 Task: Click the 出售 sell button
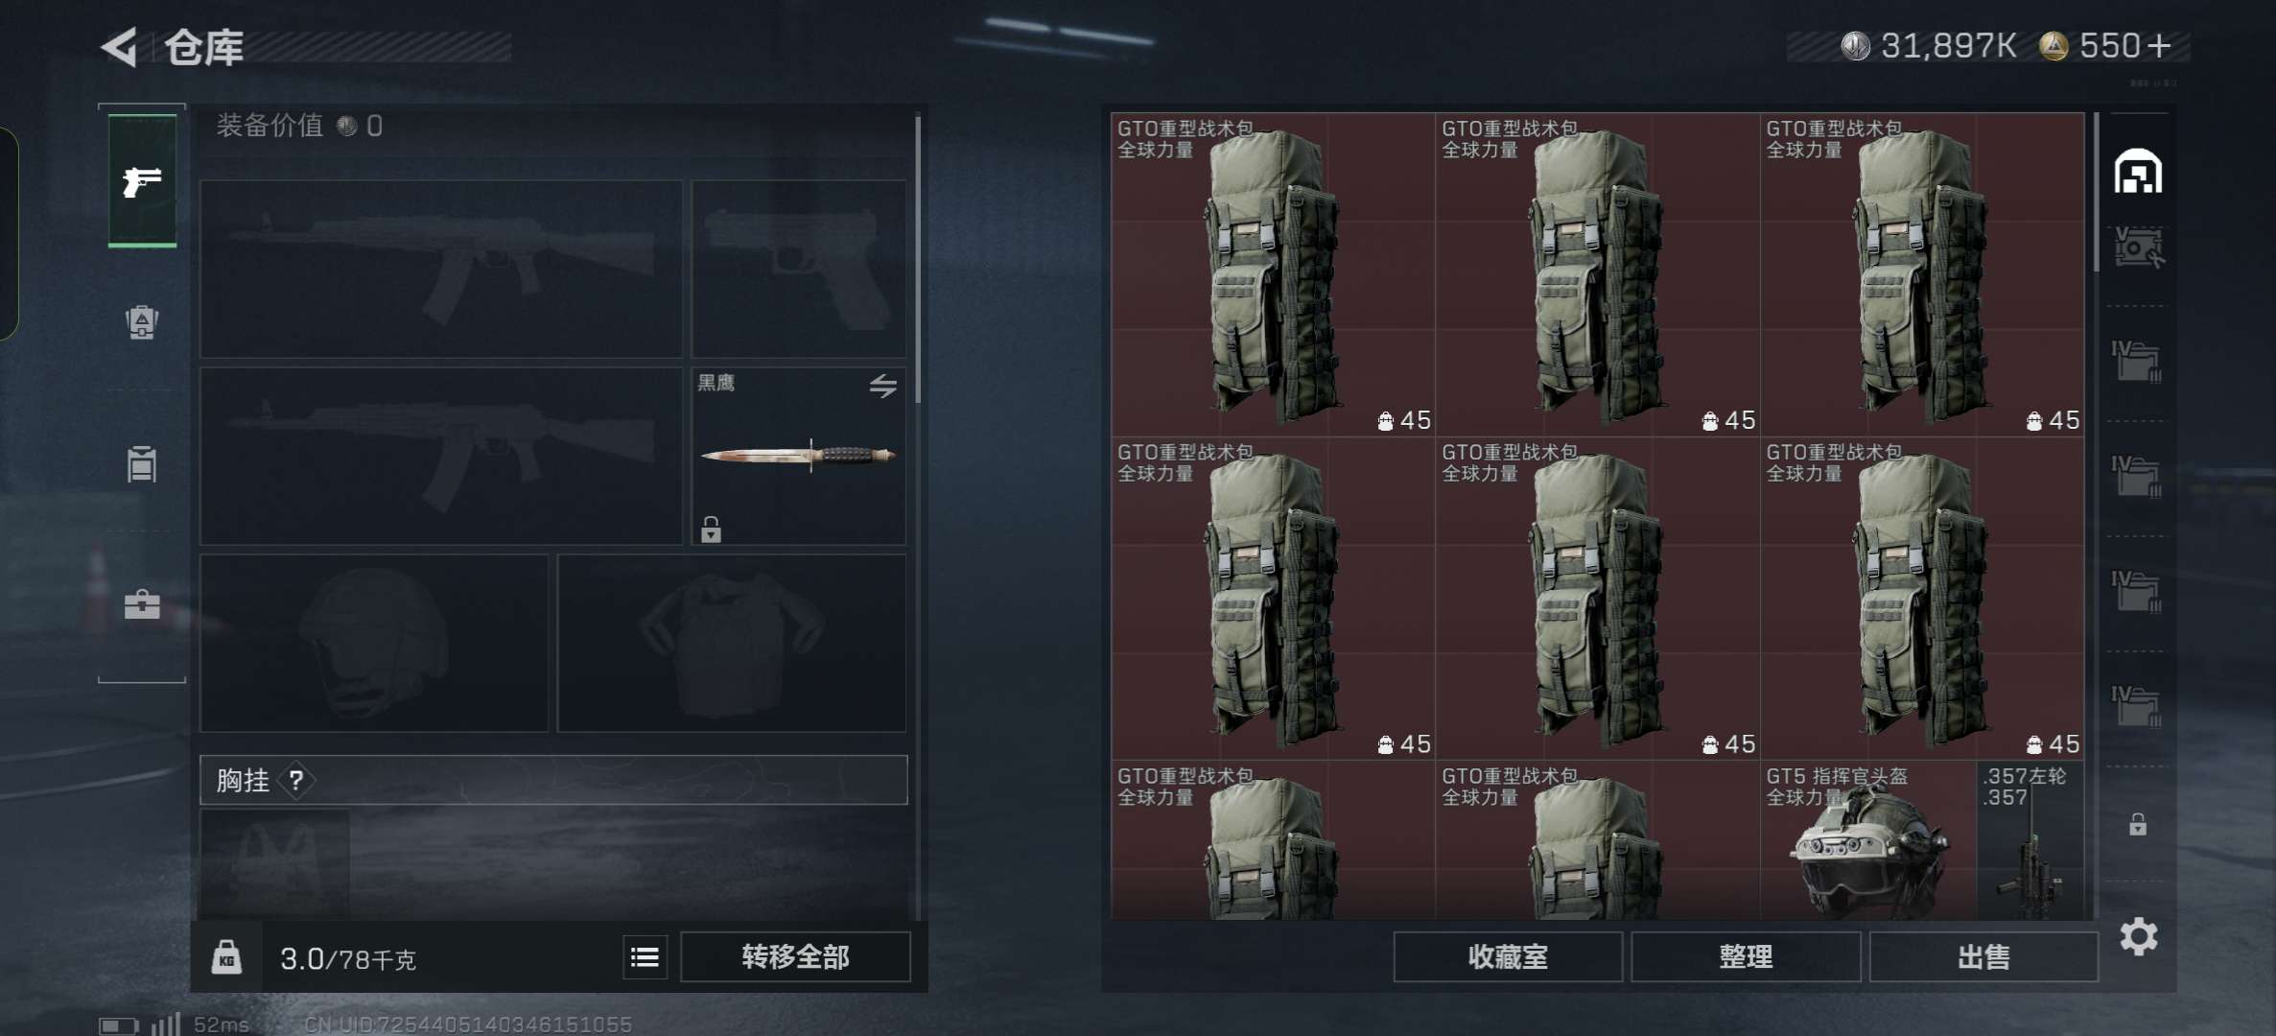[1983, 957]
